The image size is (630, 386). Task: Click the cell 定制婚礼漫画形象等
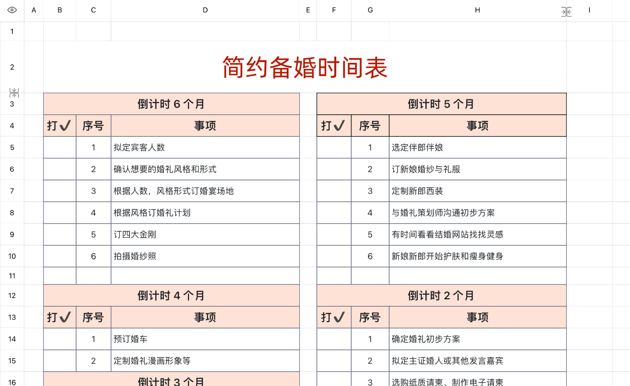point(205,361)
